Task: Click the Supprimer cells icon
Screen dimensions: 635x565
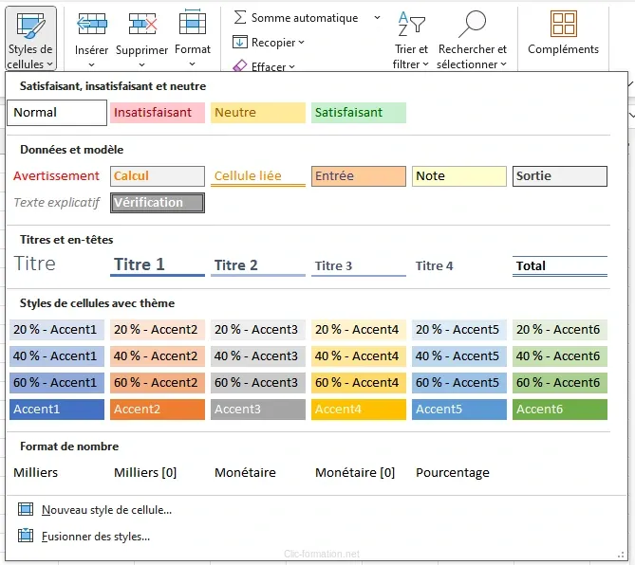Action: coord(142,24)
